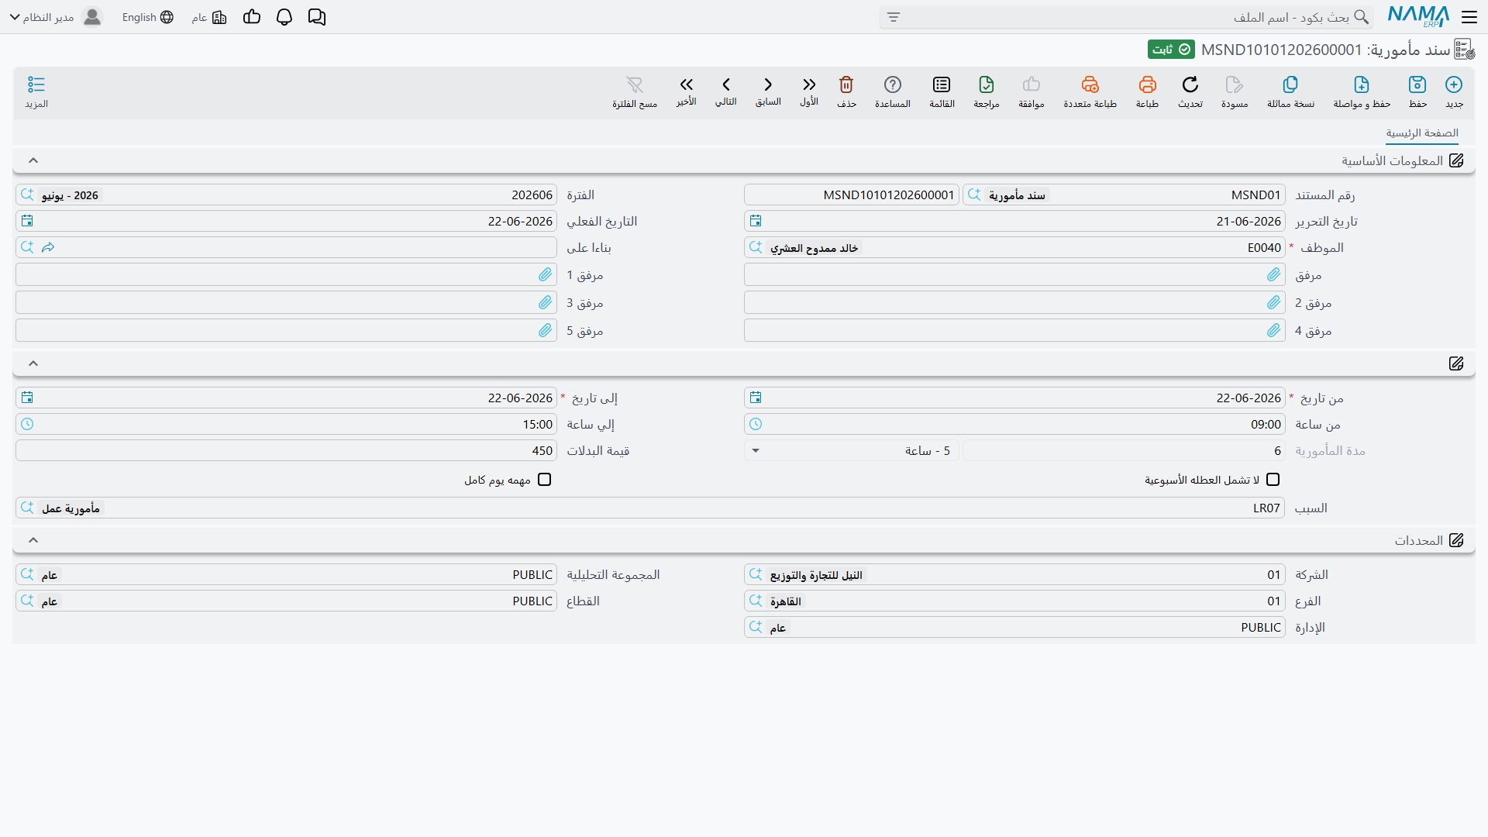The height and width of the screenshot is (837, 1488).
Task: Click the search filter icon
Action: coord(894,17)
